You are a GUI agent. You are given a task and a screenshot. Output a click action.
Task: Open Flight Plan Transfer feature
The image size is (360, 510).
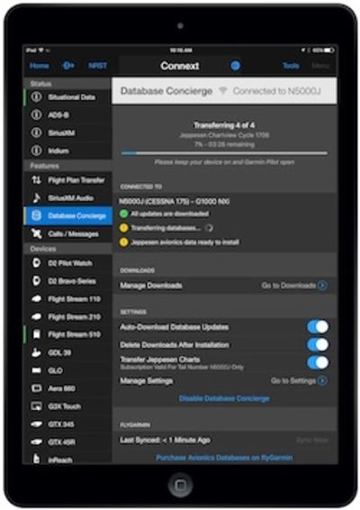(x=67, y=180)
